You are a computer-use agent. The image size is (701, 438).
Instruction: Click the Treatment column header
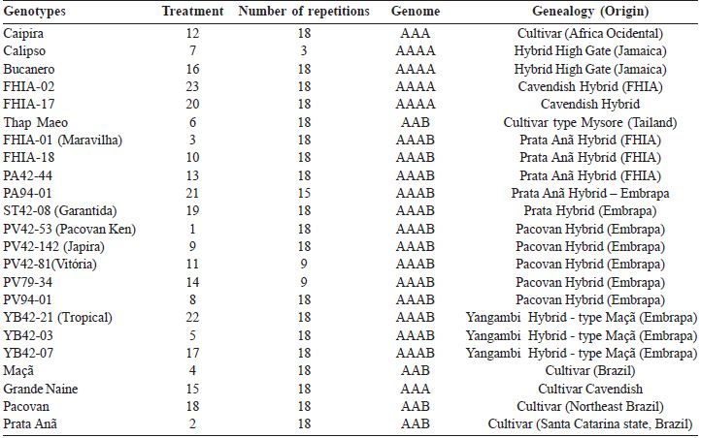(x=191, y=11)
